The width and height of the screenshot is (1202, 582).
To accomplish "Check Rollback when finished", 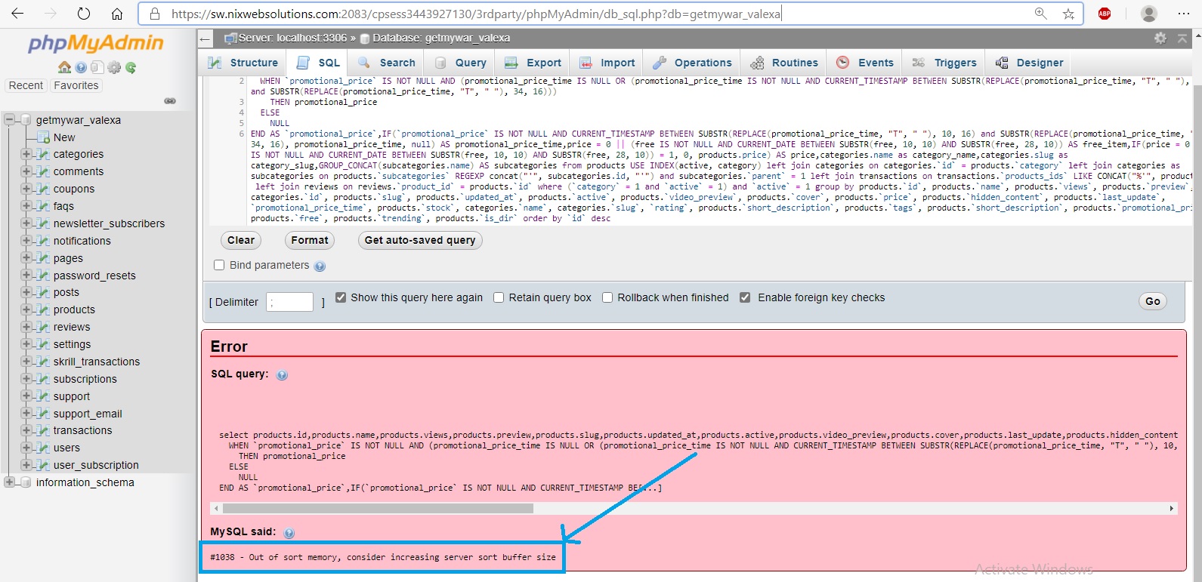I will [x=607, y=297].
